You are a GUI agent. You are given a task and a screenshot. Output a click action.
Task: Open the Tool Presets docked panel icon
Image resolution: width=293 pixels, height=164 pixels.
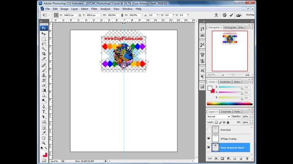(202, 45)
